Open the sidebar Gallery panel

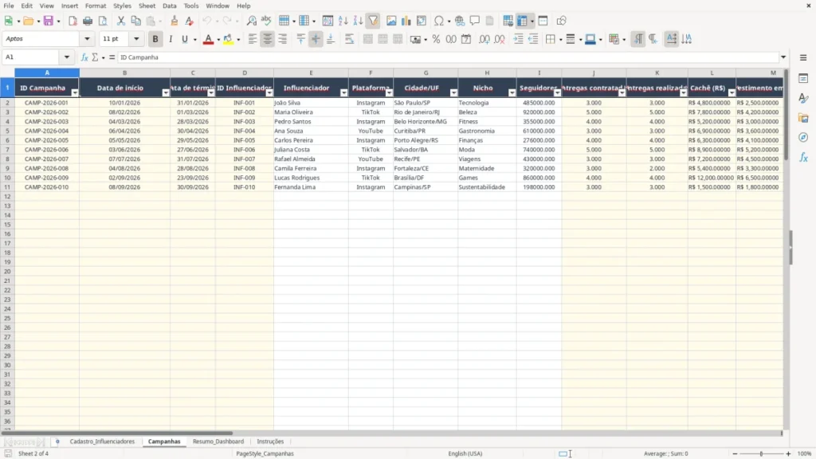click(803, 118)
